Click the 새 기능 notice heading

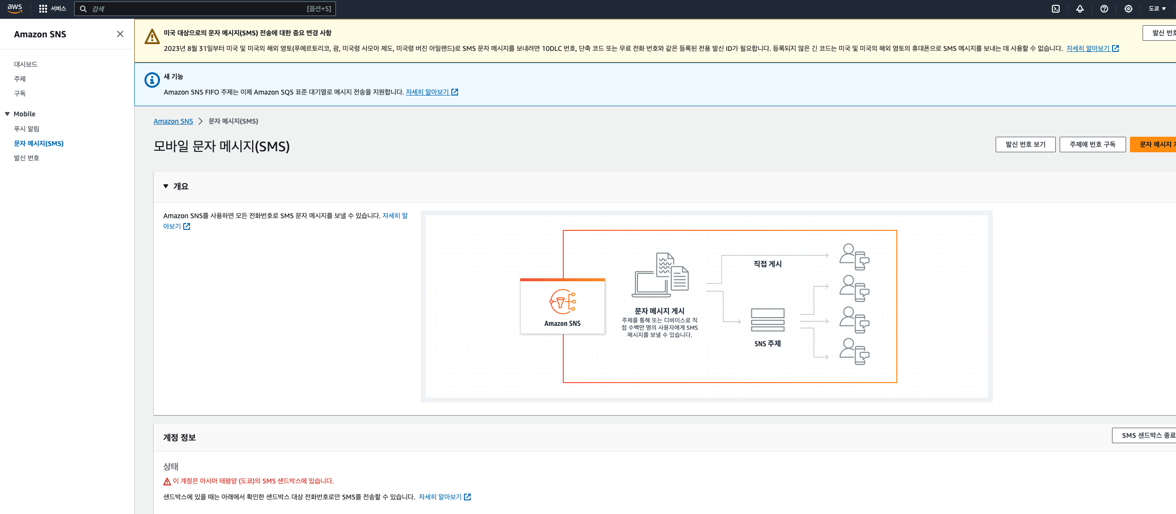174,77
